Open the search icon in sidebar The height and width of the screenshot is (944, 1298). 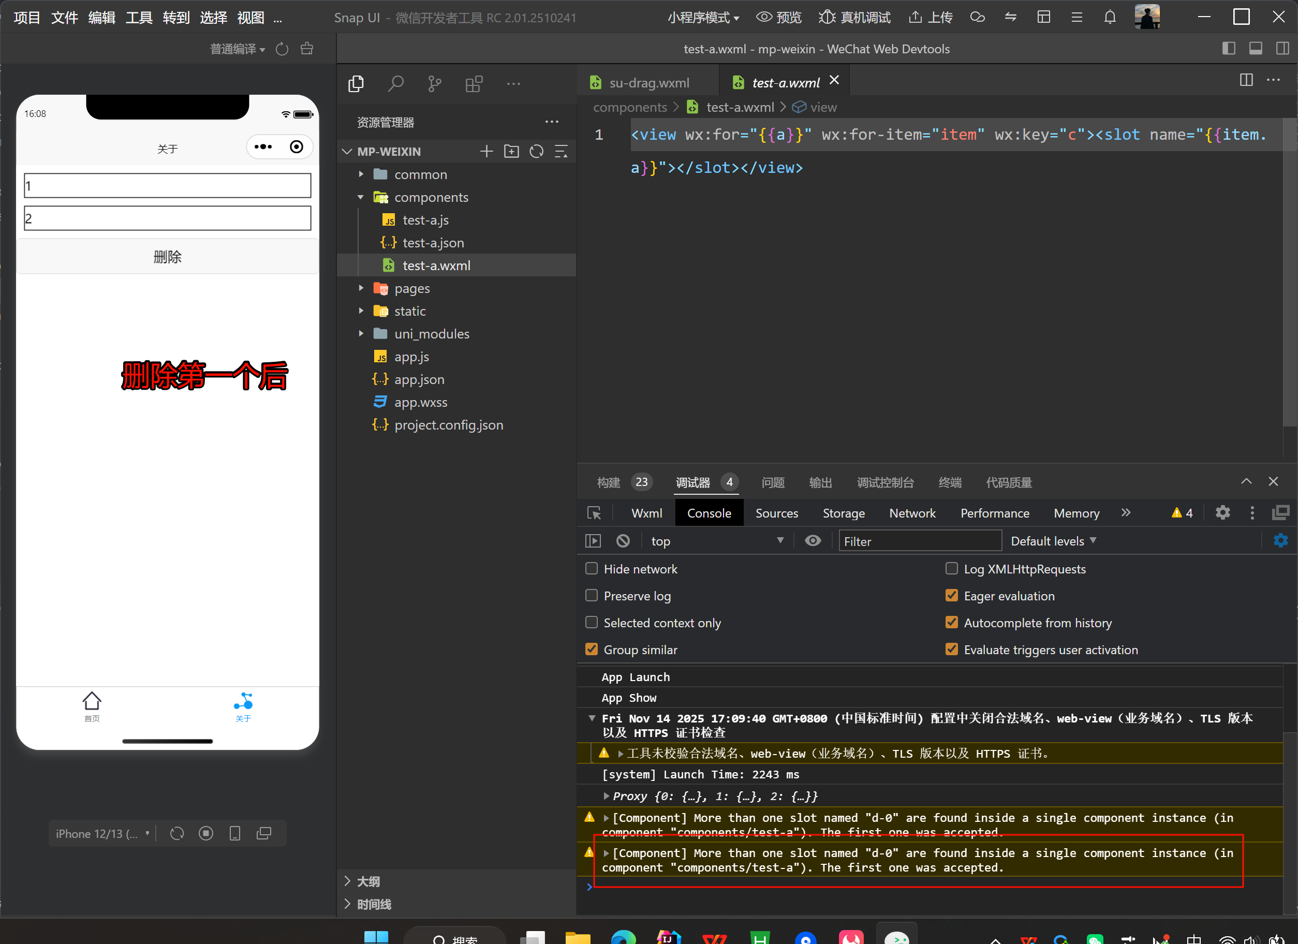[395, 84]
